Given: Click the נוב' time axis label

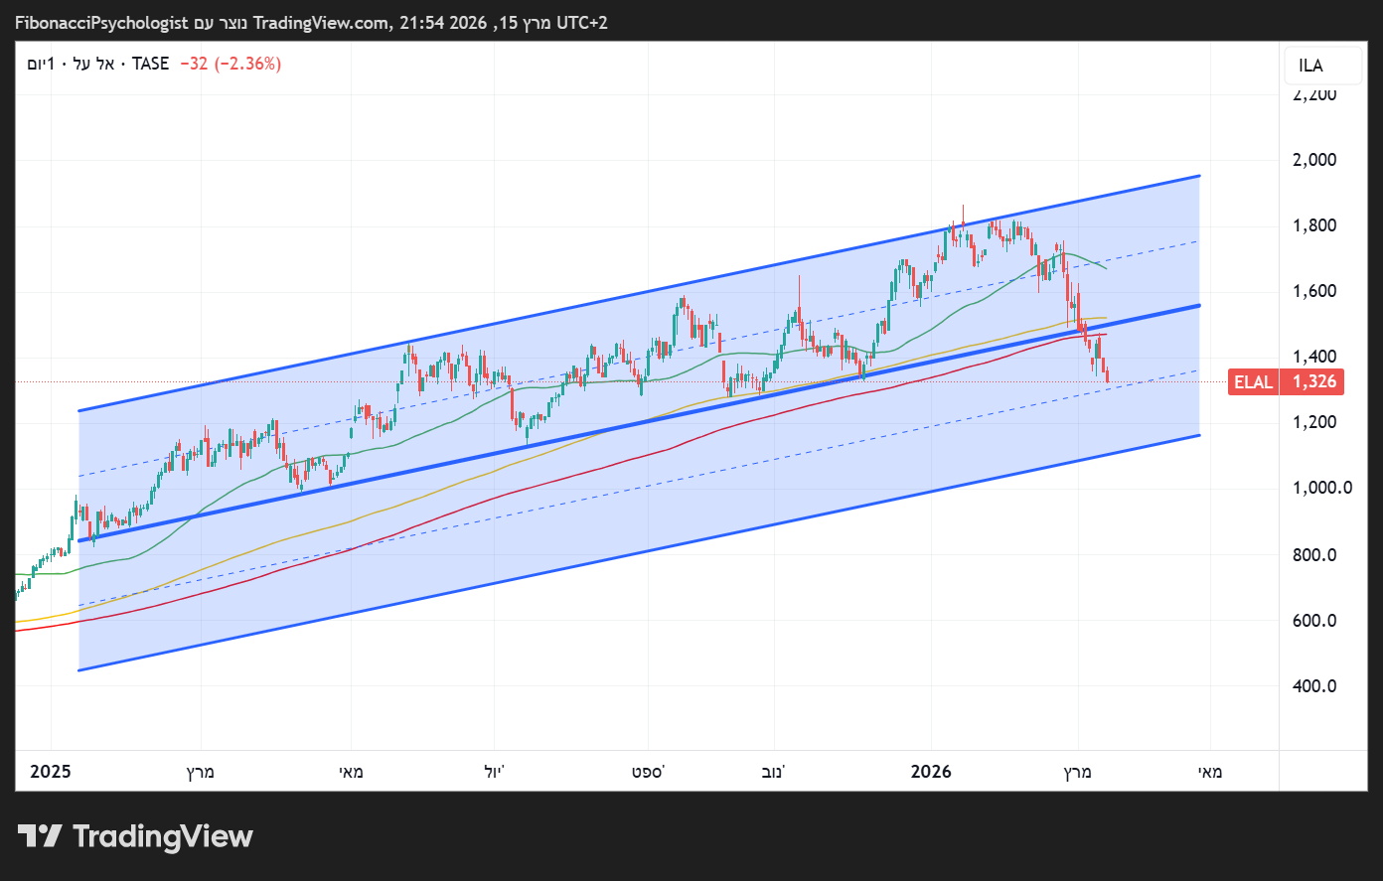Looking at the screenshot, I should (x=775, y=772).
